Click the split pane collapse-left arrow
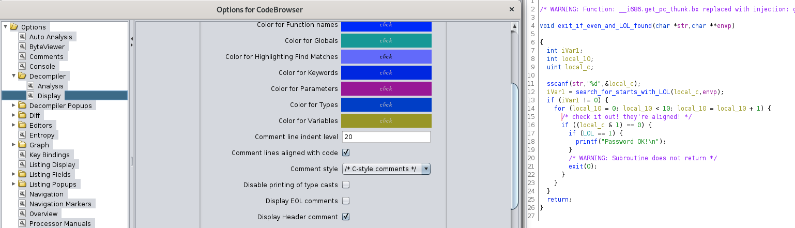Image resolution: width=795 pixels, height=228 pixels. point(131,39)
